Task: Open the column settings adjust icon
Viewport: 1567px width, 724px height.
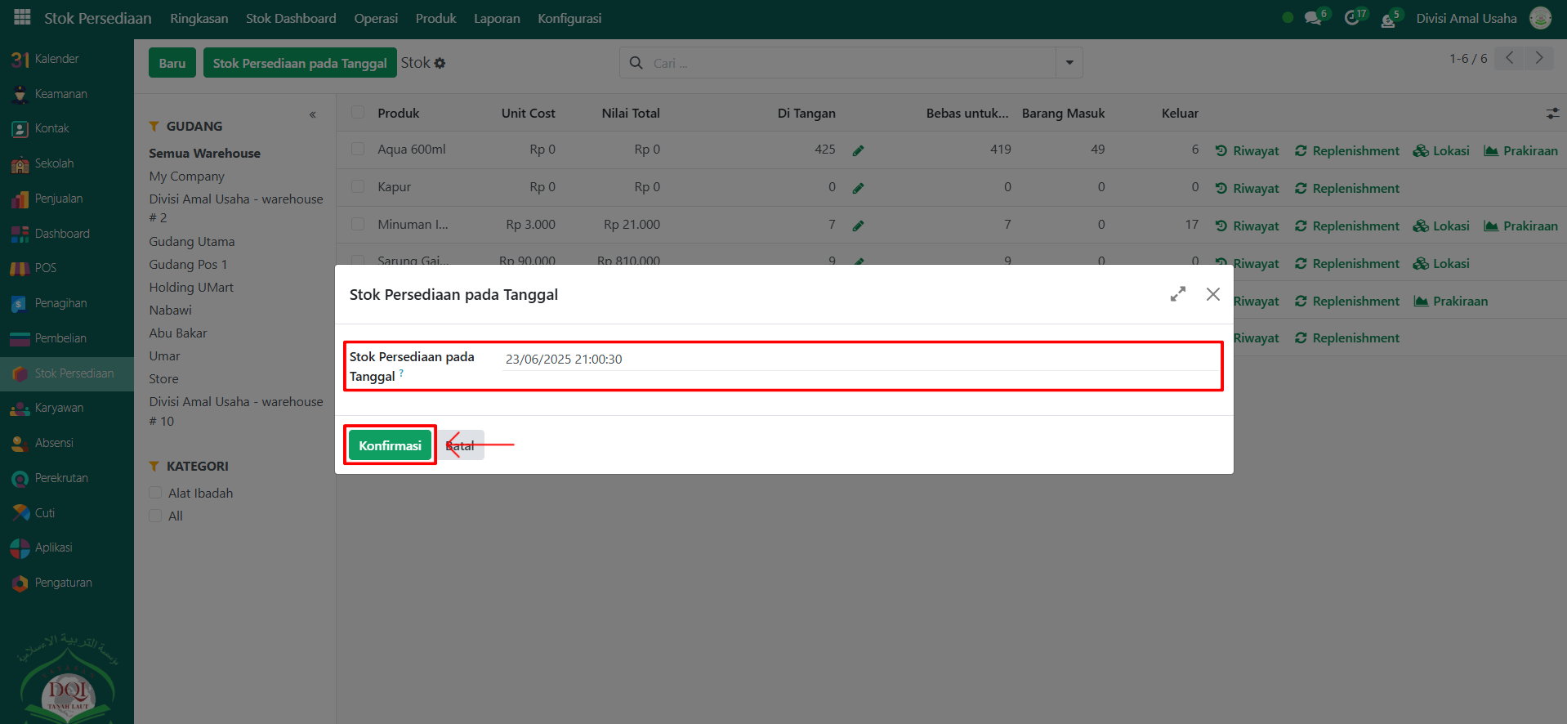Action: [x=1552, y=114]
